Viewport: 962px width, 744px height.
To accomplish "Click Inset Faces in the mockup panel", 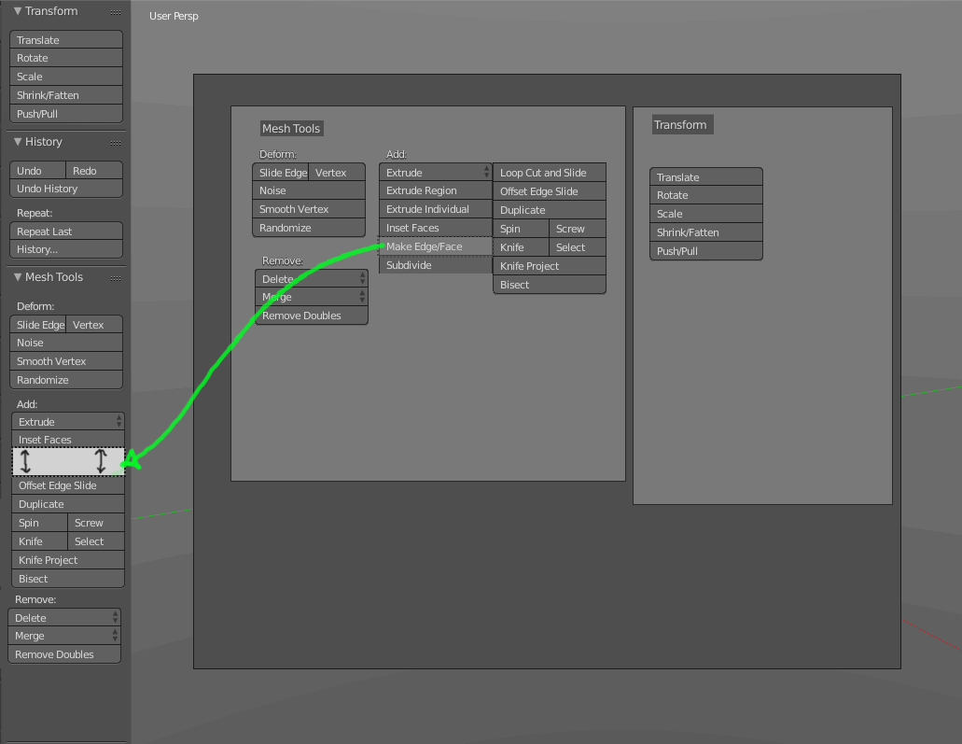I will [435, 228].
